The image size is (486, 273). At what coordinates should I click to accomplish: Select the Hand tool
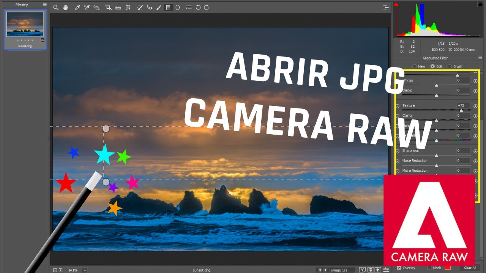[x=65, y=7]
